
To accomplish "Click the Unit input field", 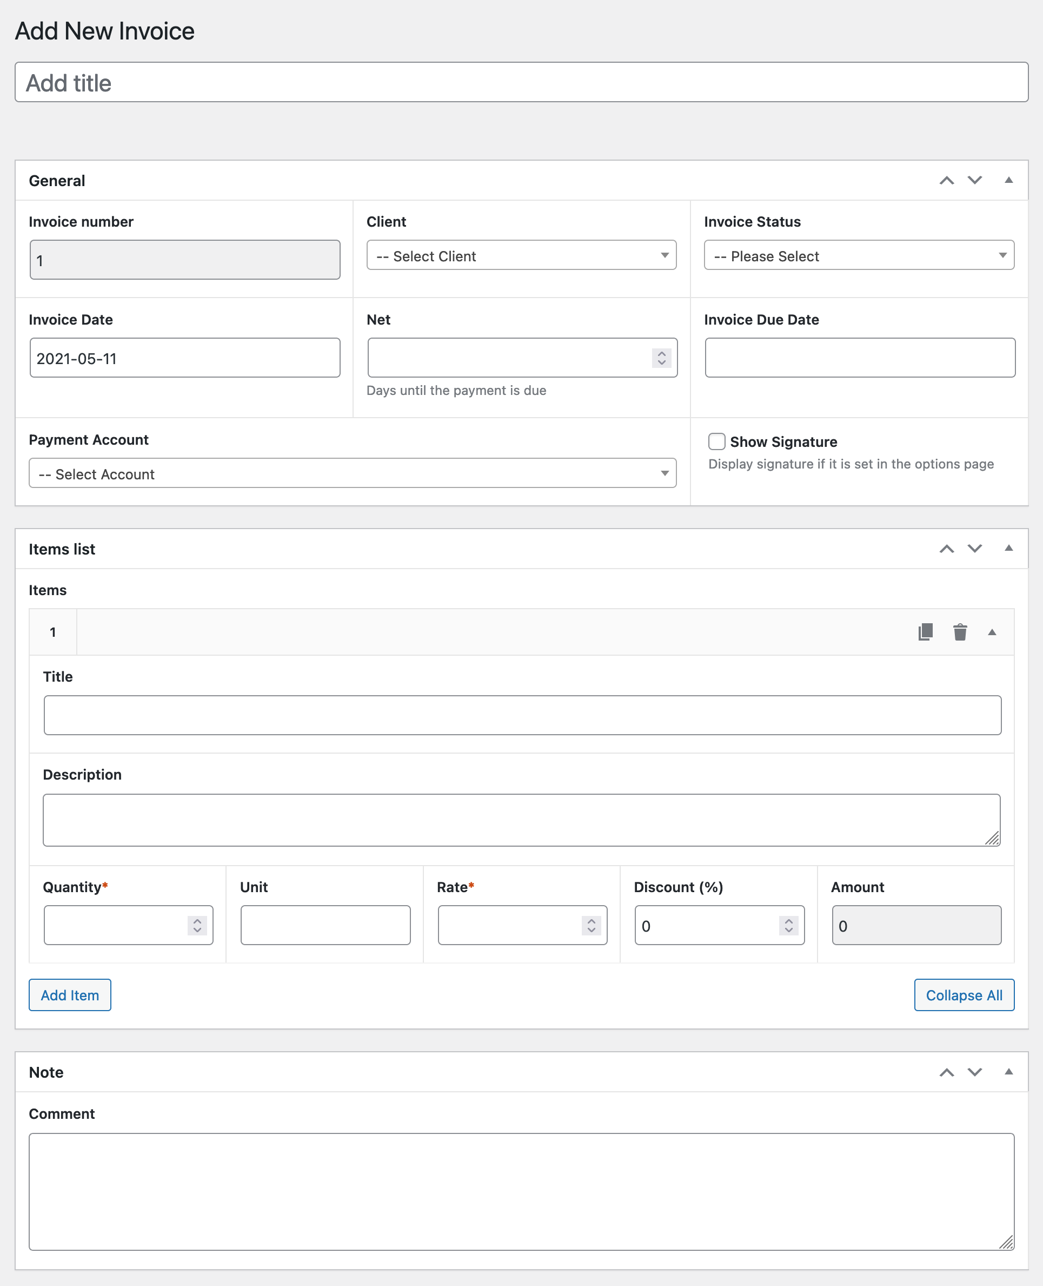I will (x=325, y=925).
